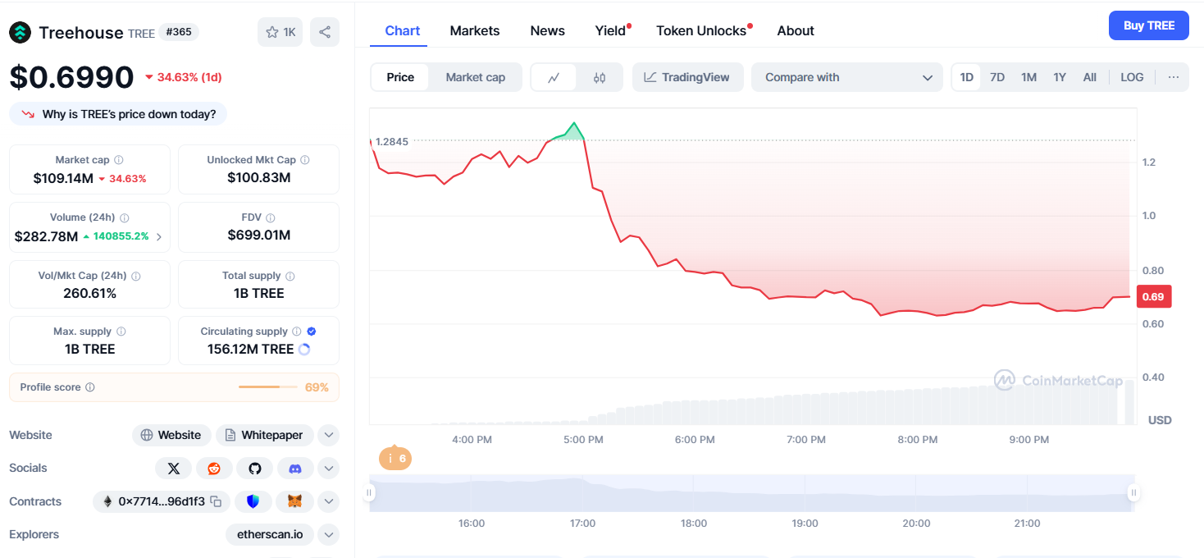
Task: Click the MetaMask fox icon
Action: pyautogui.click(x=294, y=501)
